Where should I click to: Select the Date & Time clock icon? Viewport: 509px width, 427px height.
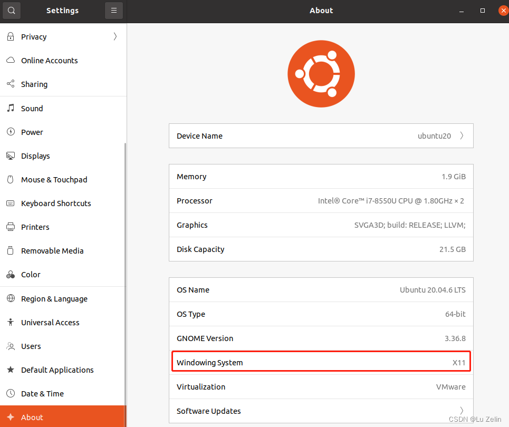pos(10,393)
